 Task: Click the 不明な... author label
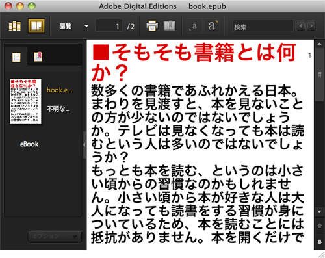[x=58, y=109]
